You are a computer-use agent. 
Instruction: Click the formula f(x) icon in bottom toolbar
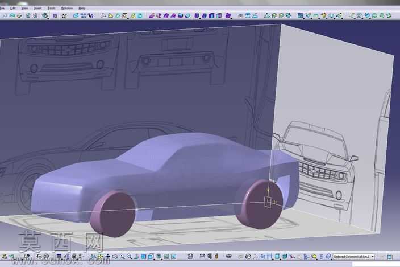point(39,256)
